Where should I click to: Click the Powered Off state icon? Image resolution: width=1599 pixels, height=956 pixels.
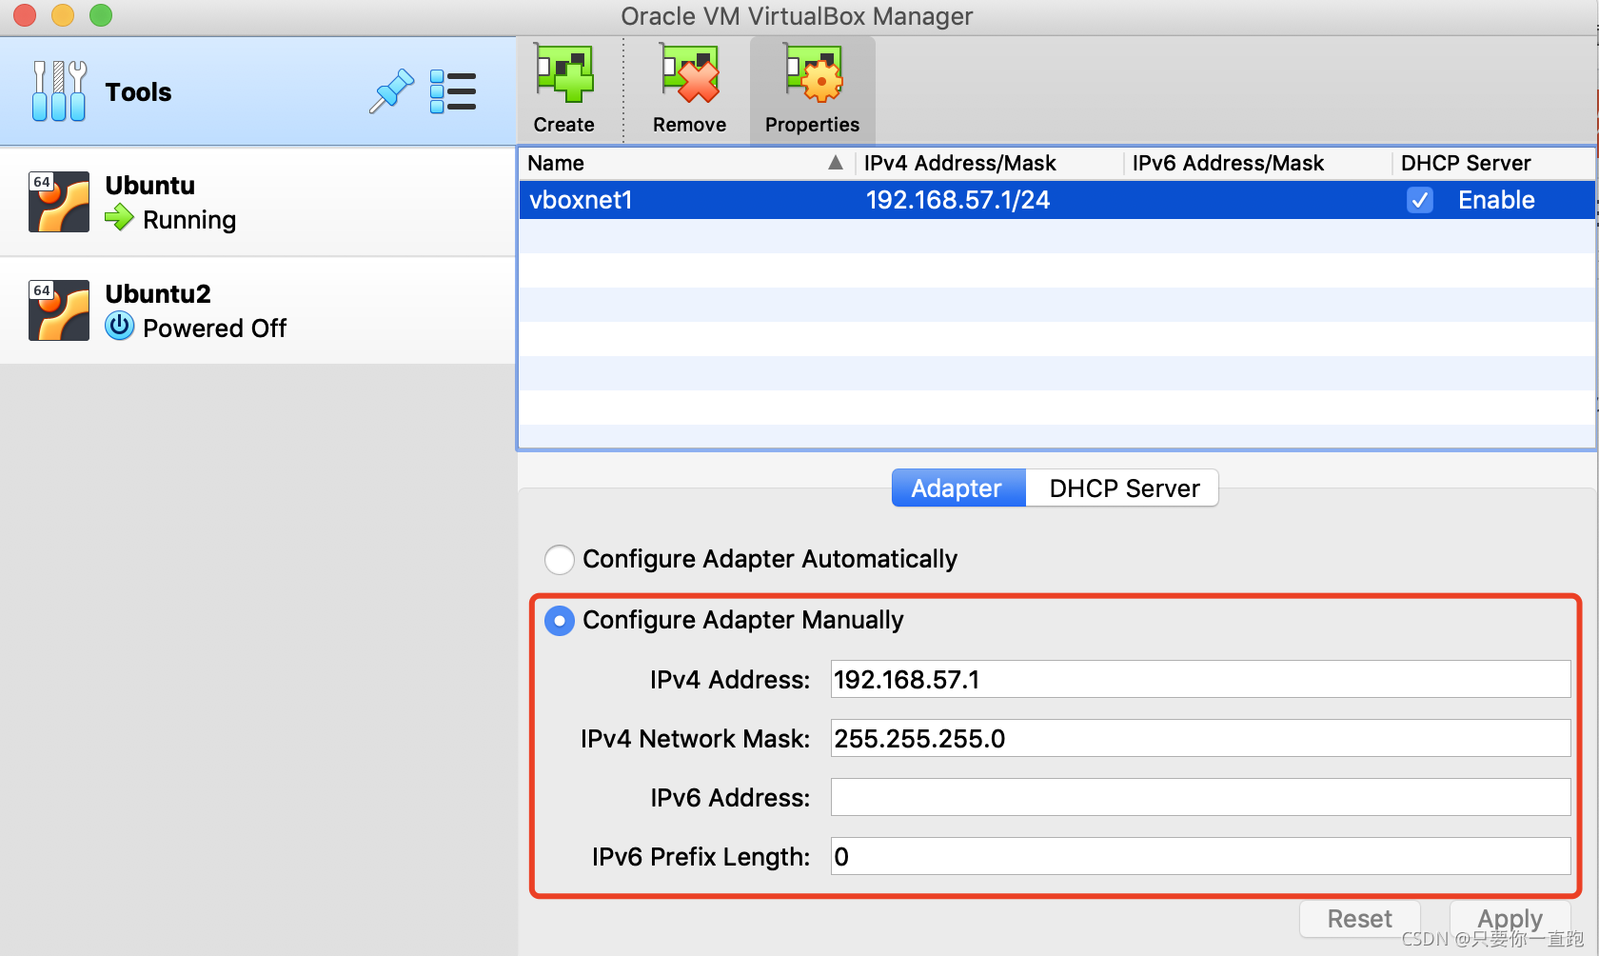coord(119,327)
